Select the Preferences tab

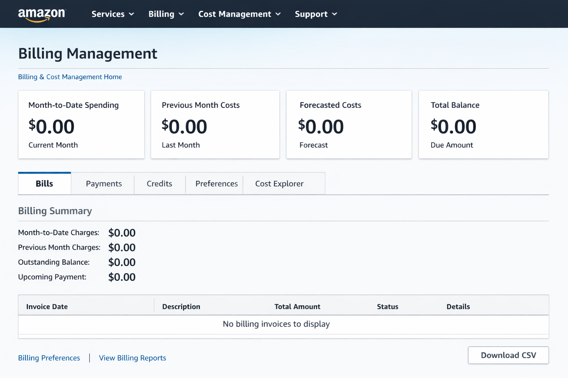(x=216, y=183)
